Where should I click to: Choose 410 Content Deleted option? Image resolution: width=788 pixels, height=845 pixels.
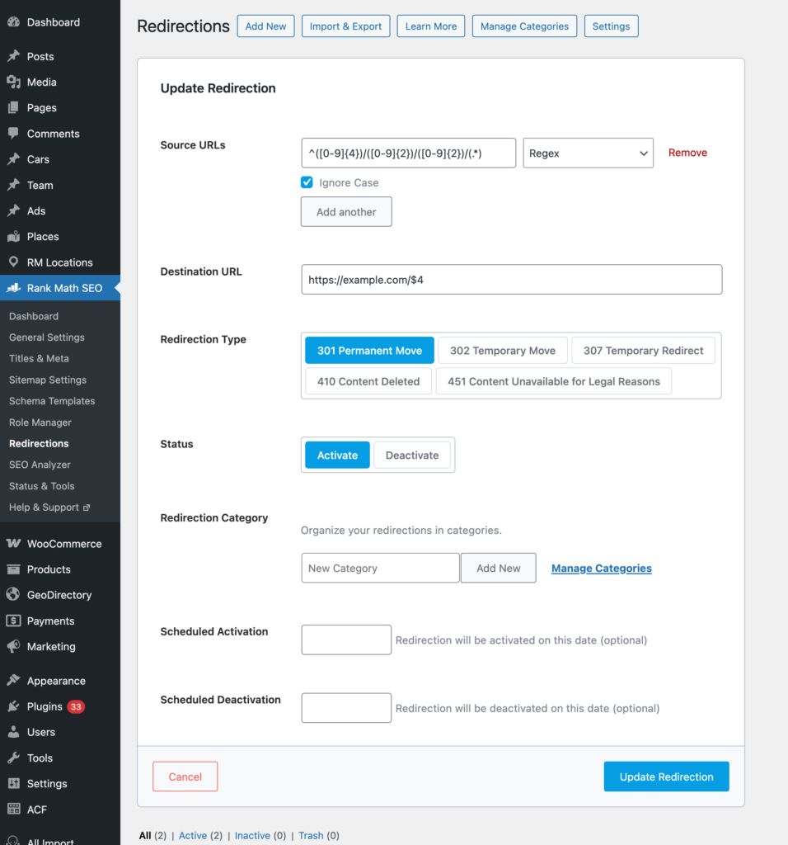click(x=368, y=381)
